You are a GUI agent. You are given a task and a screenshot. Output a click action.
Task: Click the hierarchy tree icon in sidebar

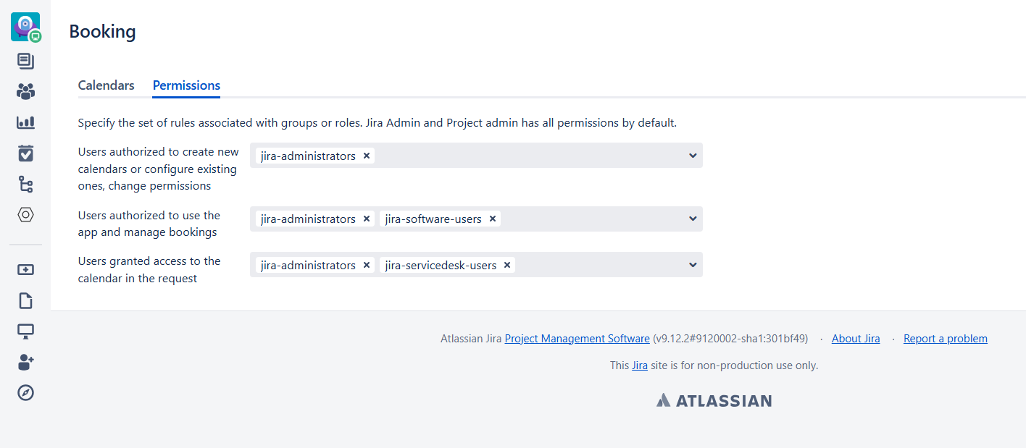(25, 185)
